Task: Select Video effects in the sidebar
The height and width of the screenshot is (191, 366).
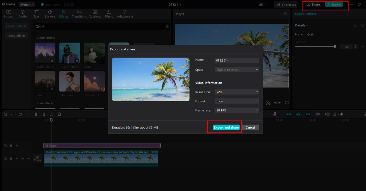Action: pos(17,26)
